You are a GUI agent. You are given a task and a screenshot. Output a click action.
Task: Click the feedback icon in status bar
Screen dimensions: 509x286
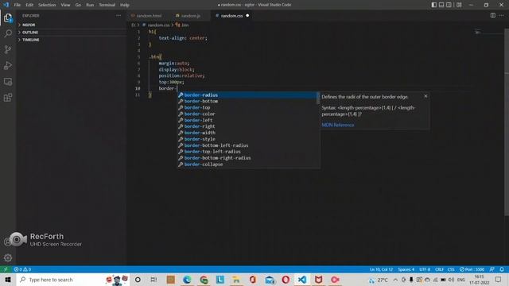click(x=492, y=269)
